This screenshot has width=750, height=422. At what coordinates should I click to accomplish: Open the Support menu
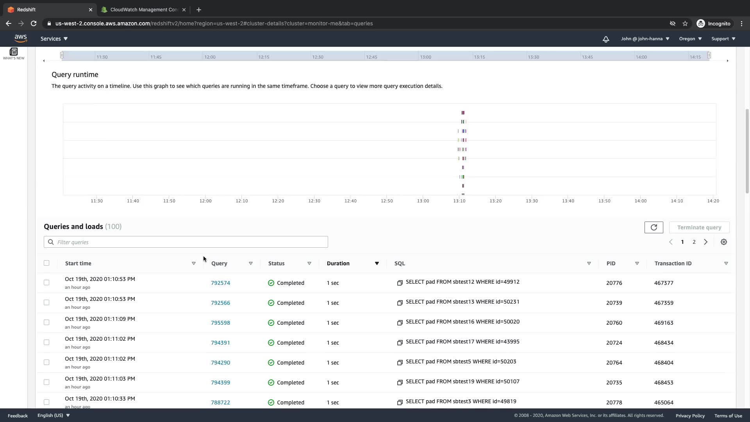tap(723, 39)
